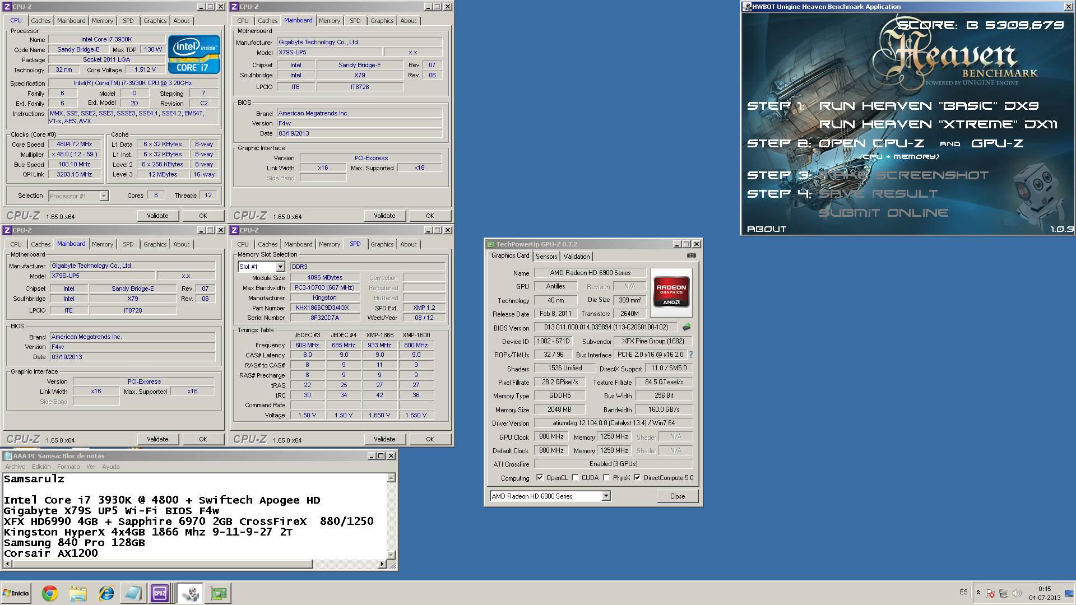Screen dimensions: 1076x605
Task: Open the Inicio start button
Action: coord(16,593)
